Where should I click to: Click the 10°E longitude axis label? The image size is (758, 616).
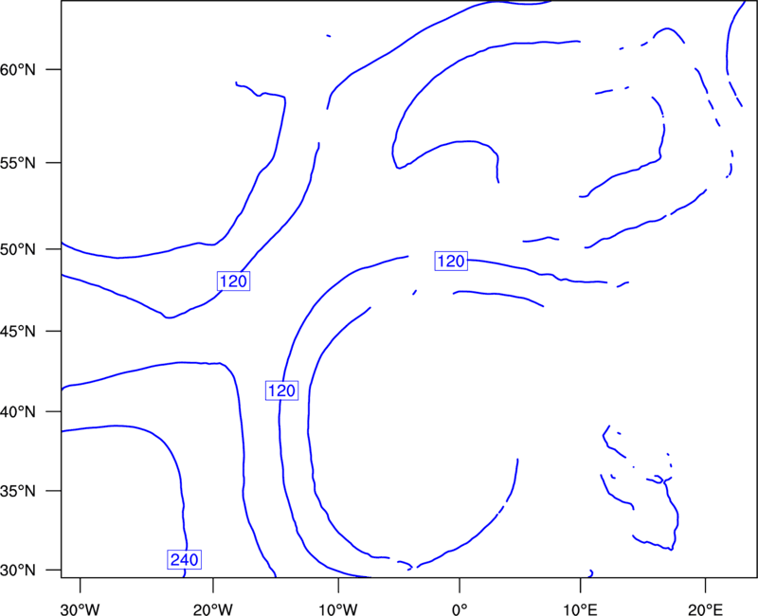point(580,609)
